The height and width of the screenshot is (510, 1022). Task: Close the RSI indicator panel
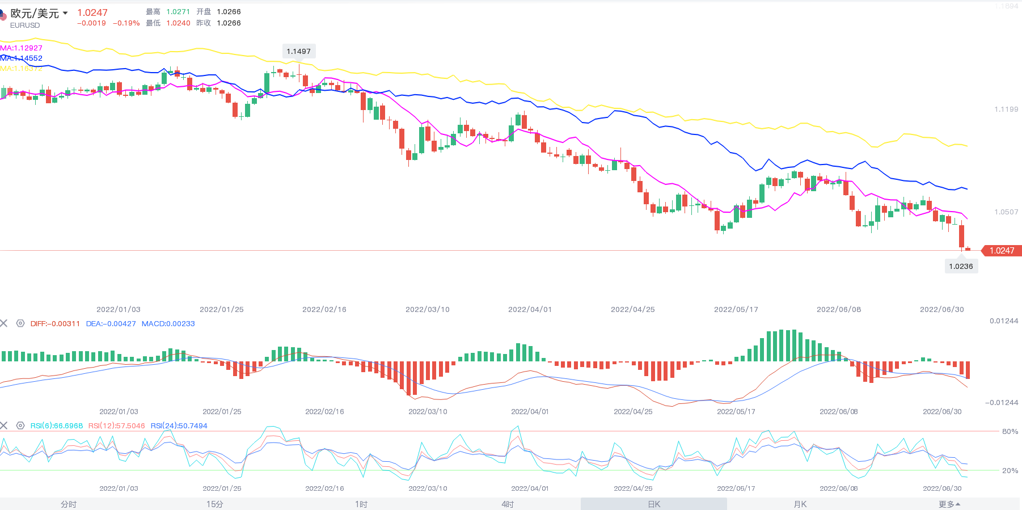point(4,425)
